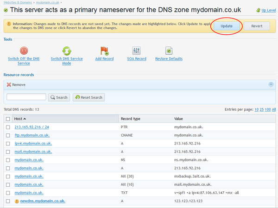The width and height of the screenshot is (278, 208).
Task: Open the newdns.mydomain.co.uk. host link
Action: (x=43, y=201)
